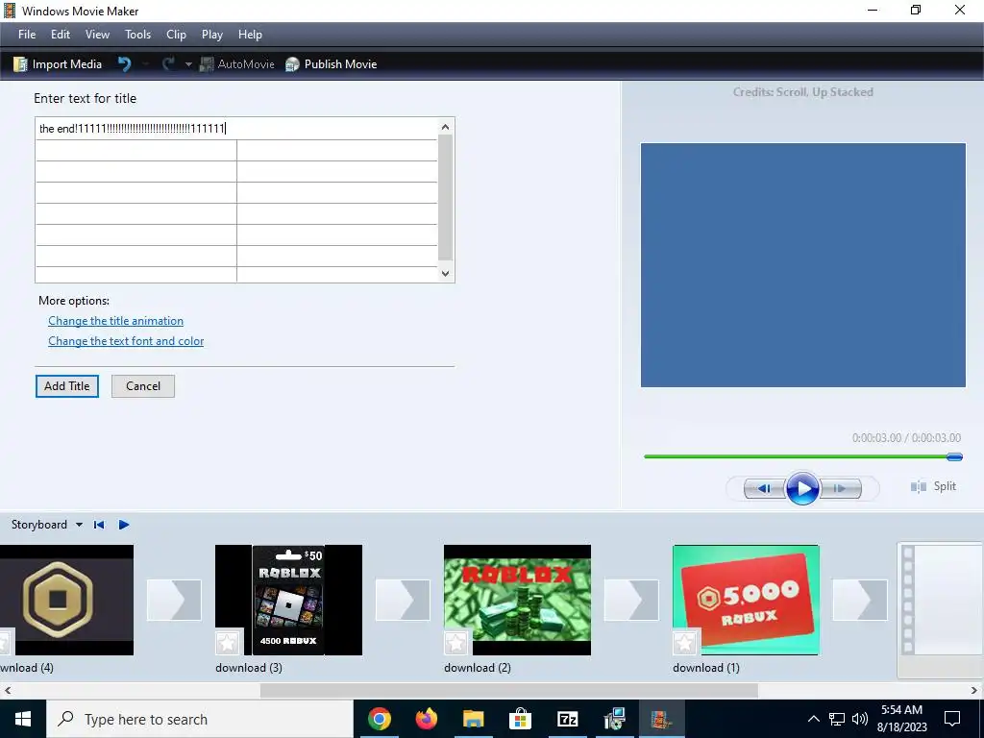Click the Movie Maker taskbar icon
This screenshot has height=738, width=984.
pos(661,719)
